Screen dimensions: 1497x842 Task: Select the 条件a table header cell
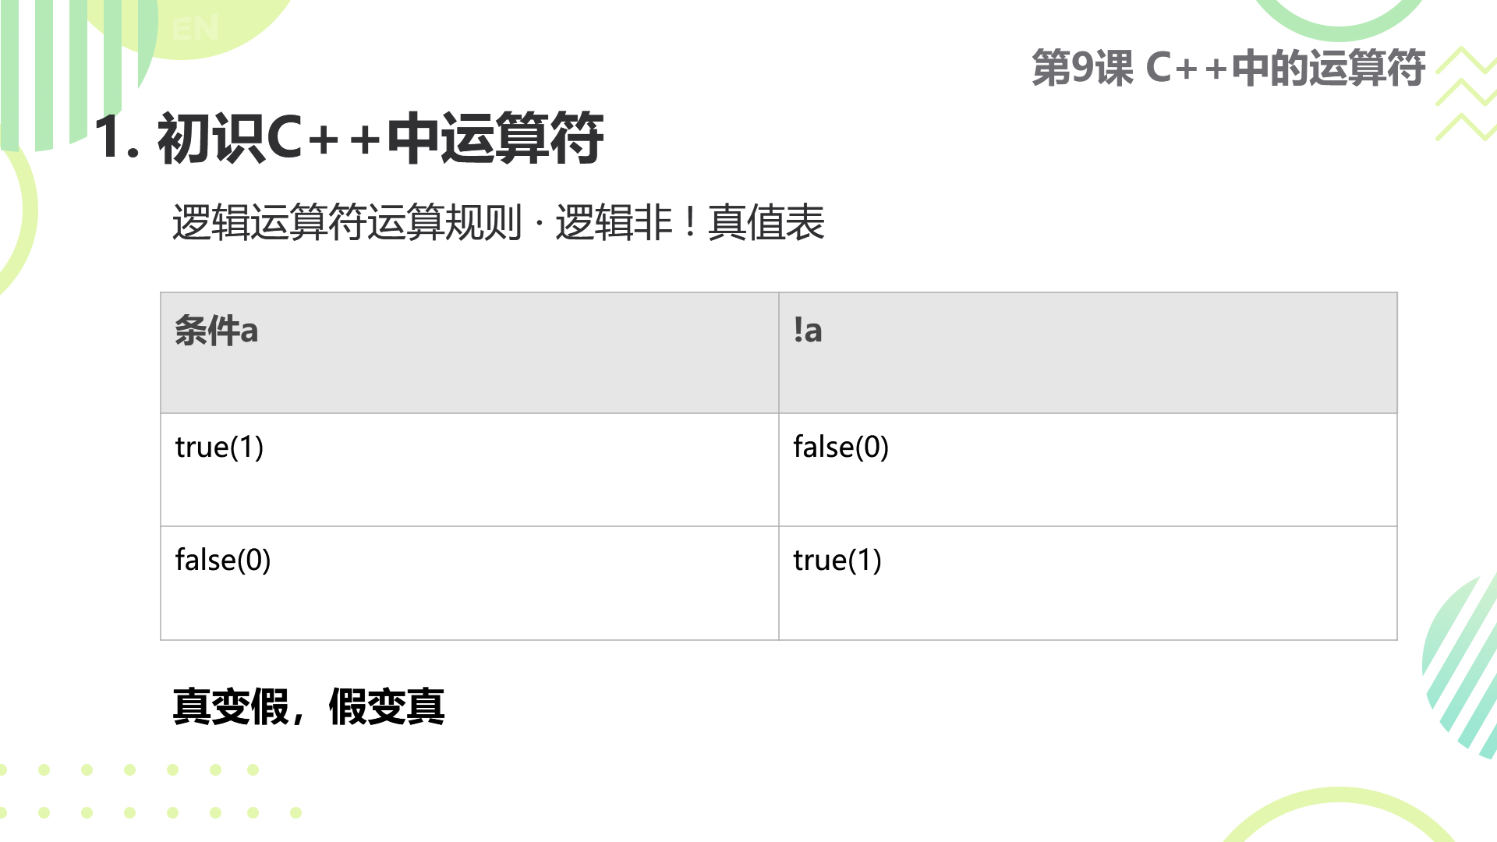click(469, 352)
